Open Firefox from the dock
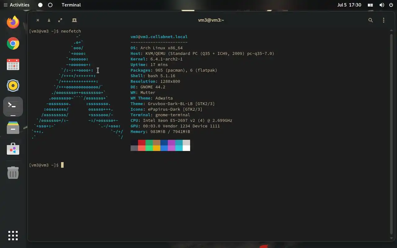This screenshot has height=248, width=397. pos(13,22)
